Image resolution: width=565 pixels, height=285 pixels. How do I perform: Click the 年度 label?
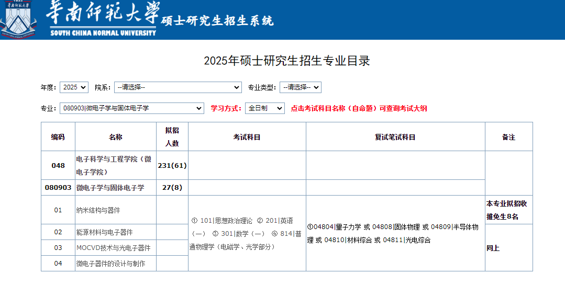(48, 87)
